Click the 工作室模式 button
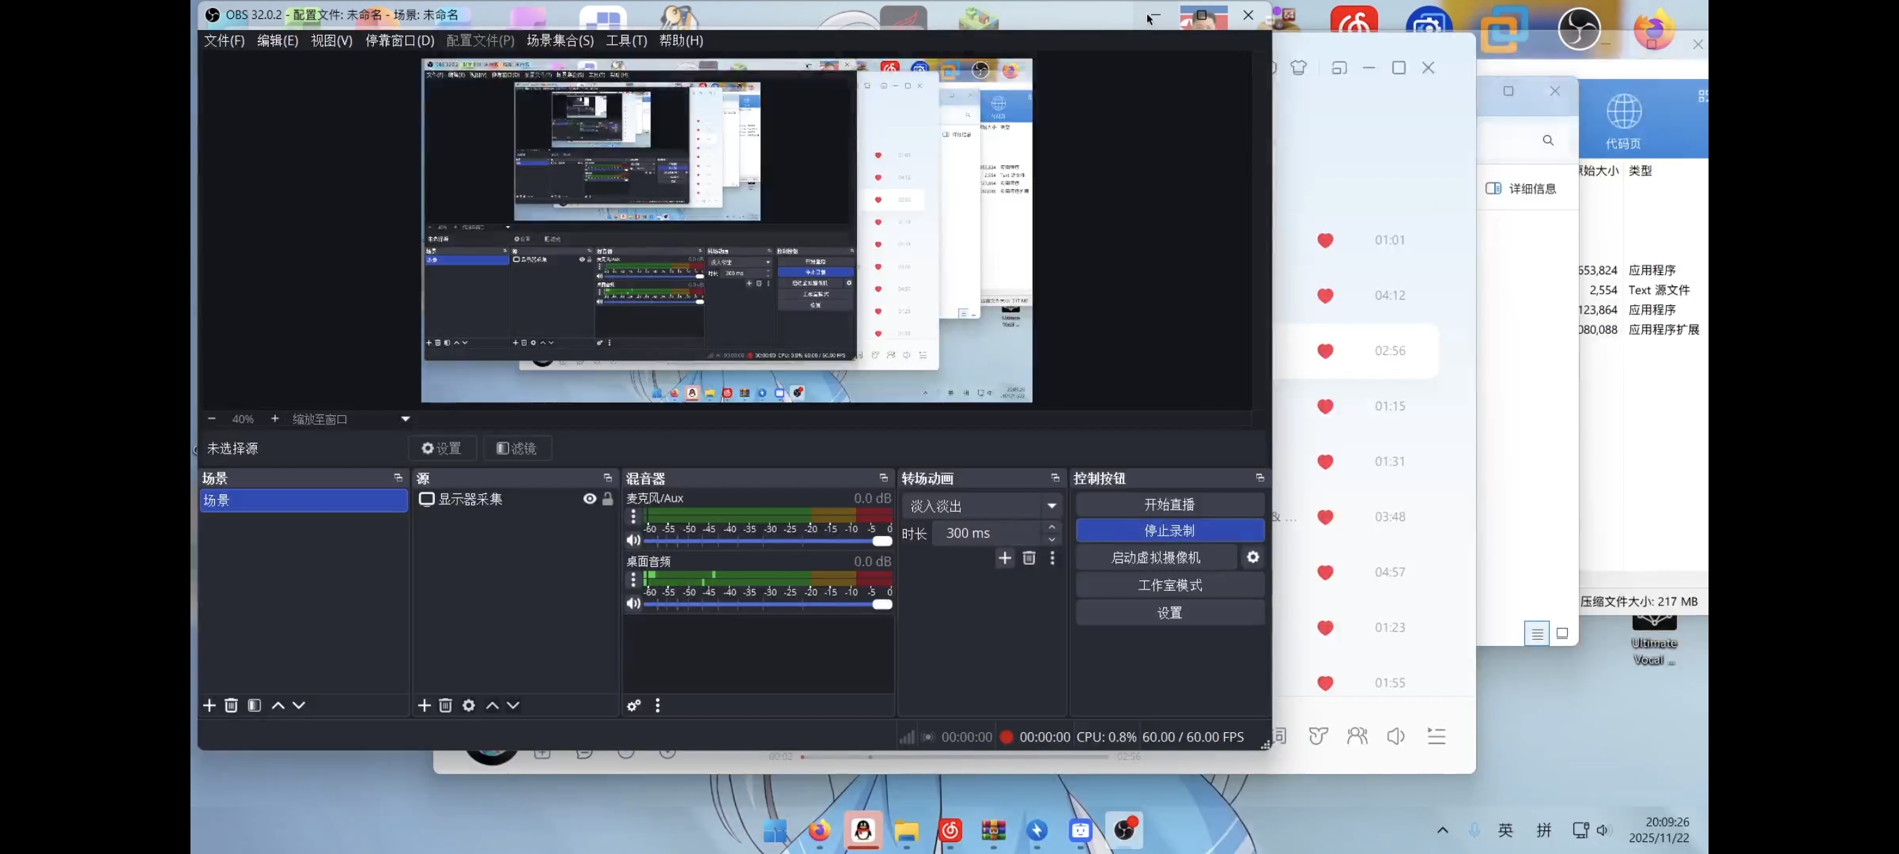This screenshot has height=854, width=1899. coord(1169,584)
